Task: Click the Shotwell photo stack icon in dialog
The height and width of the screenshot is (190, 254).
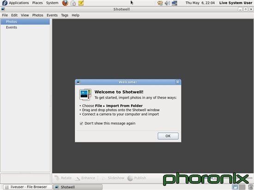Action: coord(85,95)
